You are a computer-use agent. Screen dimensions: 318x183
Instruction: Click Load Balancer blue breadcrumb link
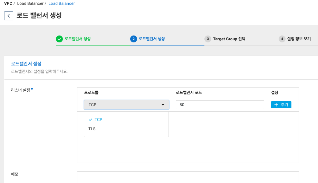pos(61,3)
